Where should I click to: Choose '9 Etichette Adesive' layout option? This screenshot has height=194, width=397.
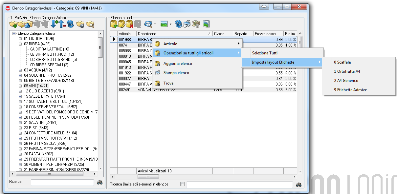(350, 90)
